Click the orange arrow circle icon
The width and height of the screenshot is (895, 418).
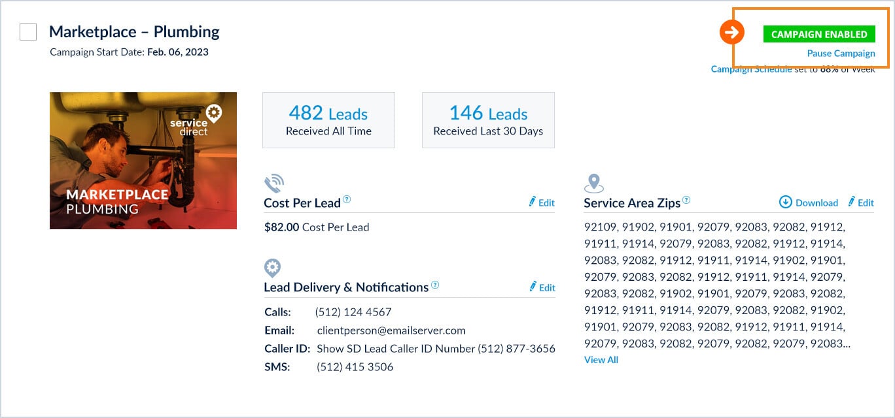732,31
